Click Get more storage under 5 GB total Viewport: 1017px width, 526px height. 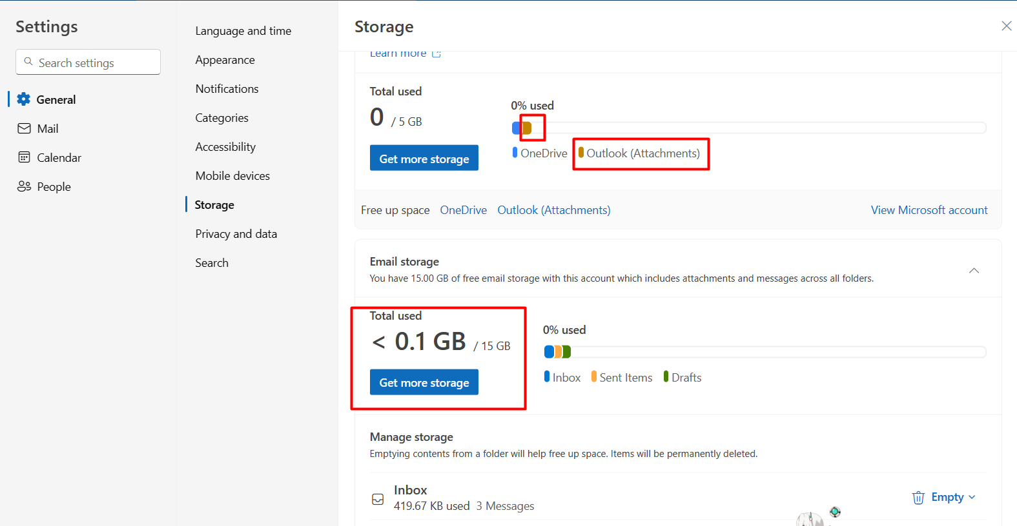[424, 158]
